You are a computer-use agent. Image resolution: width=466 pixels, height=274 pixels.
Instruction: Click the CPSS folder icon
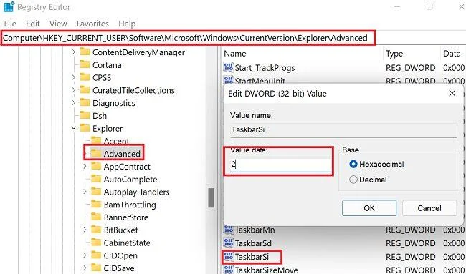[85, 77]
